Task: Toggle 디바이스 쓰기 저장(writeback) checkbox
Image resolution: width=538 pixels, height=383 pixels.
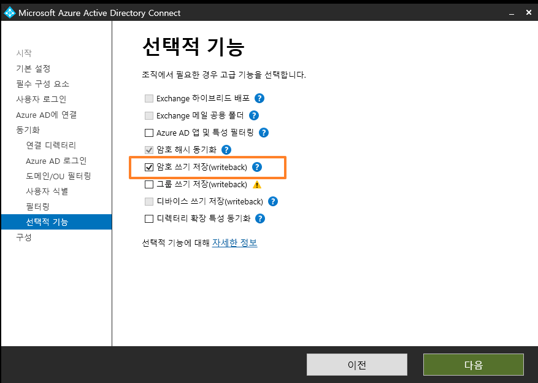Action: coord(149,201)
